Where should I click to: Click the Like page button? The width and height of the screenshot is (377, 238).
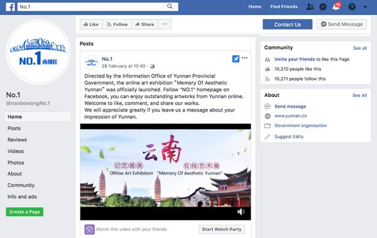click(91, 25)
